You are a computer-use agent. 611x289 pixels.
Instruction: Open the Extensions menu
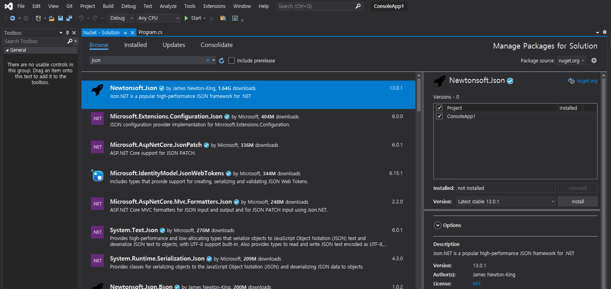(214, 6)
